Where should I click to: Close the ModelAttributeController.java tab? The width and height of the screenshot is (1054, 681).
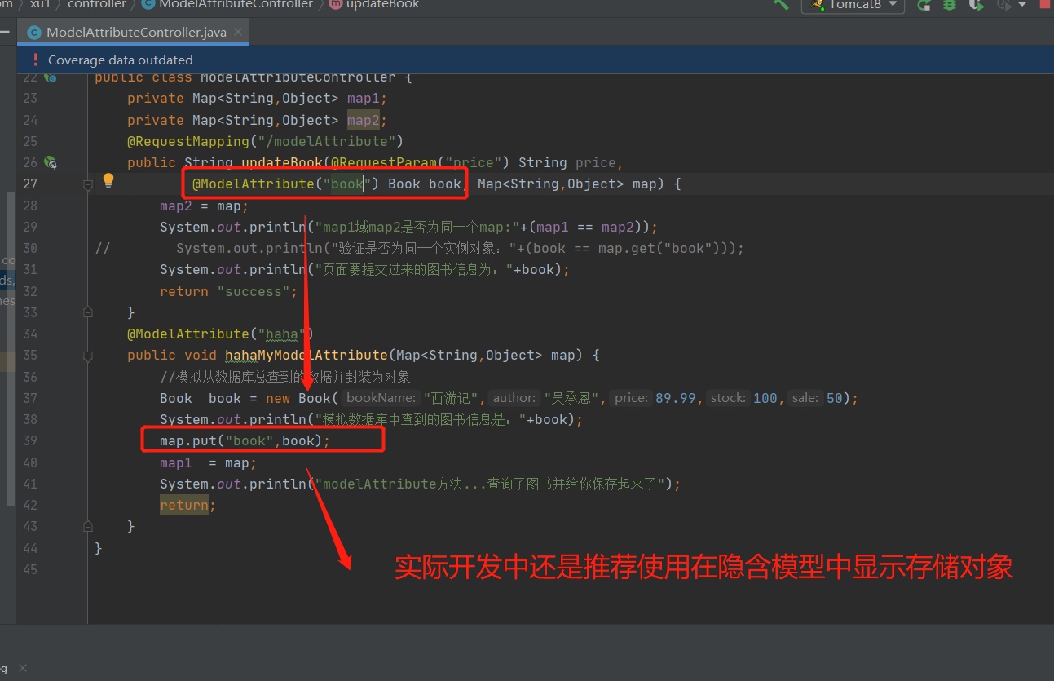(x=240, y=33)
